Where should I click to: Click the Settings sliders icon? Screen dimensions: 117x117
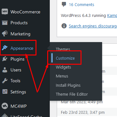tap(5, 91)
